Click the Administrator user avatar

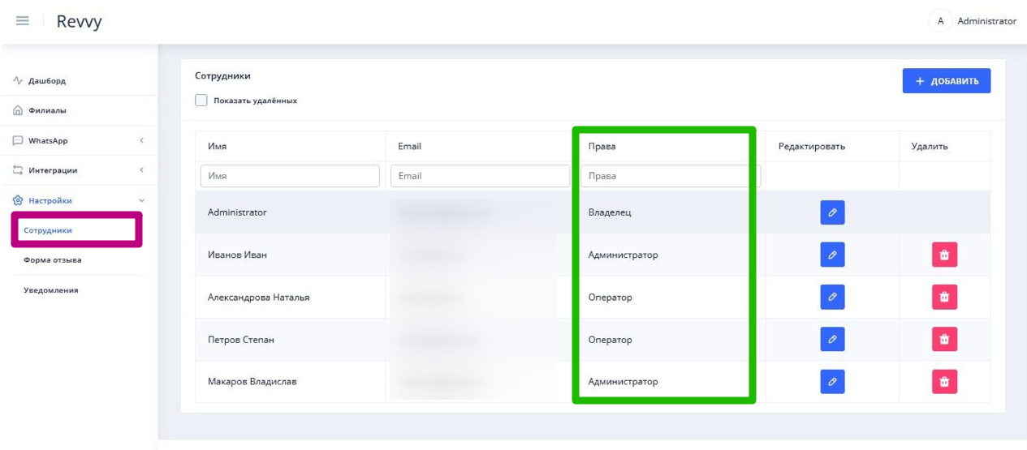pyautogui.click(x=940, y=21)
